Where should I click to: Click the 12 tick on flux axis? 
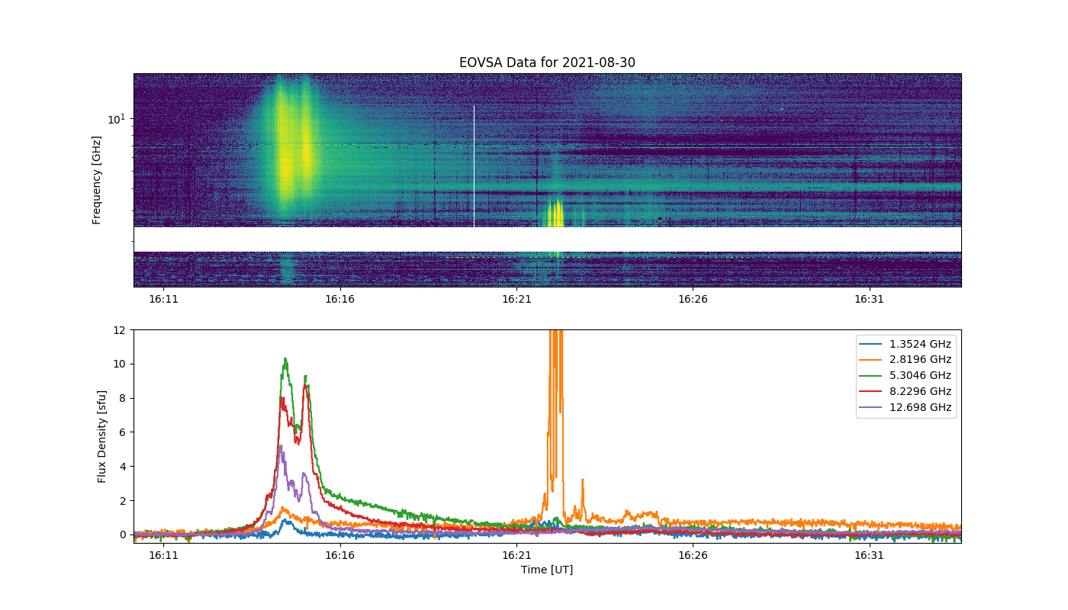pos(120,330)
